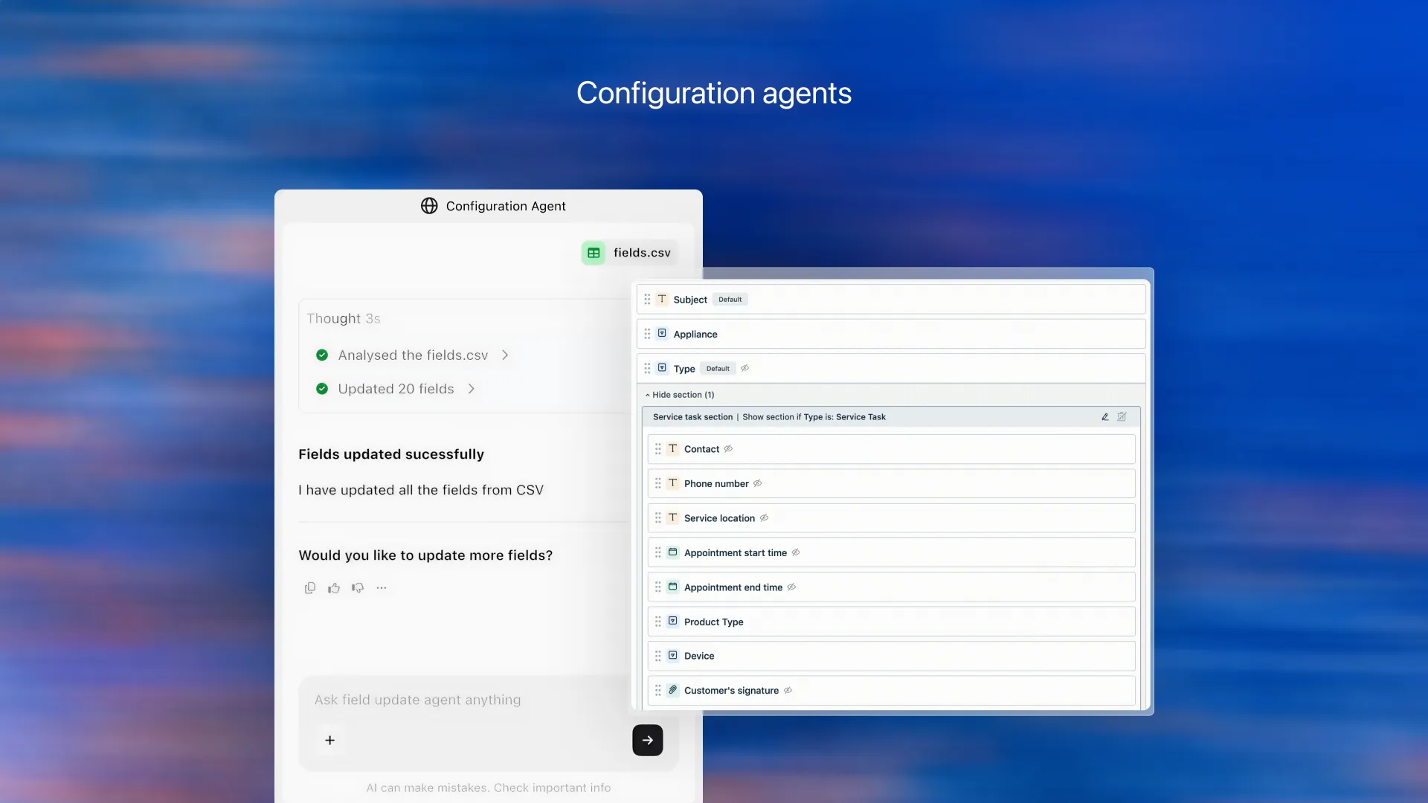Click the send arrow button

coord(647,741)
